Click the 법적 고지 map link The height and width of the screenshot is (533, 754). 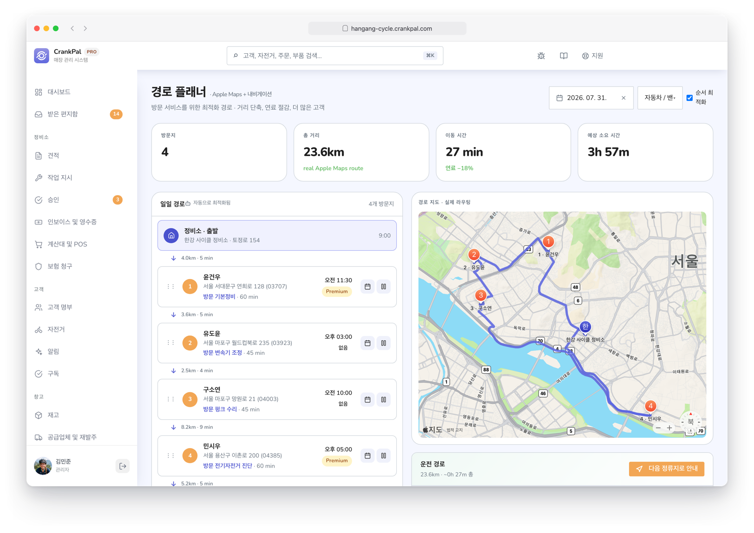click(x=455, y=430)
